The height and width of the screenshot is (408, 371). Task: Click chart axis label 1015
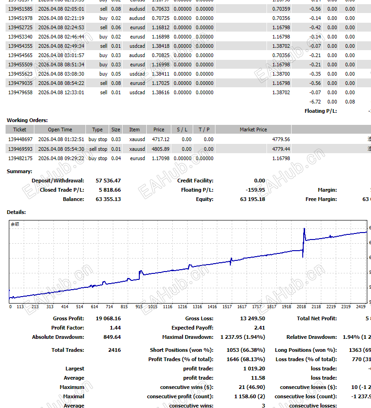point(153,307)
